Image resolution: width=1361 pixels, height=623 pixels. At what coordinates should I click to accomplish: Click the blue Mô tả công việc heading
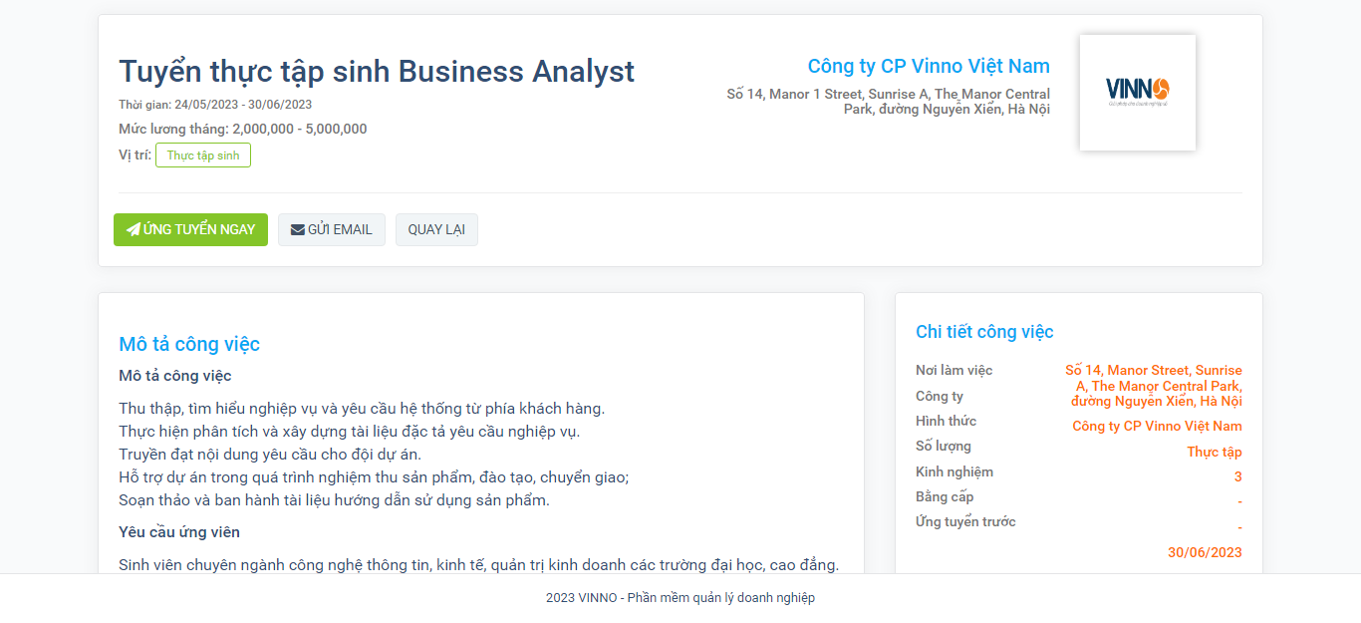[189, 345]
